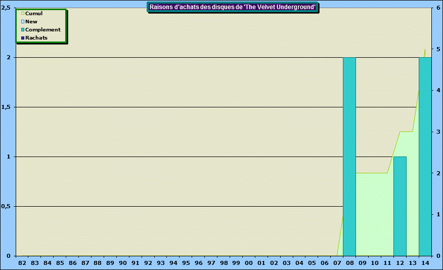Click the Complement teal legend swatch
This screenshot has height=270, width=443.
pyautogui.click(x=23, y=30)
